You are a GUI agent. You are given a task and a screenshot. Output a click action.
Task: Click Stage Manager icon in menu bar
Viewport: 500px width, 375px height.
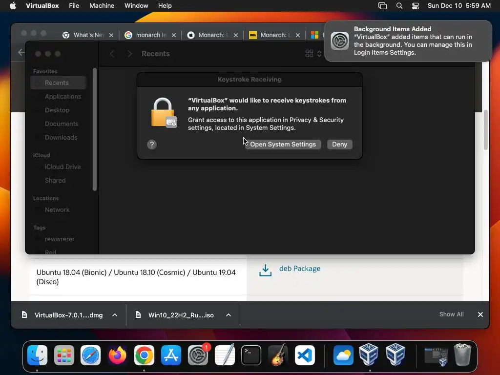pos(382,6)
